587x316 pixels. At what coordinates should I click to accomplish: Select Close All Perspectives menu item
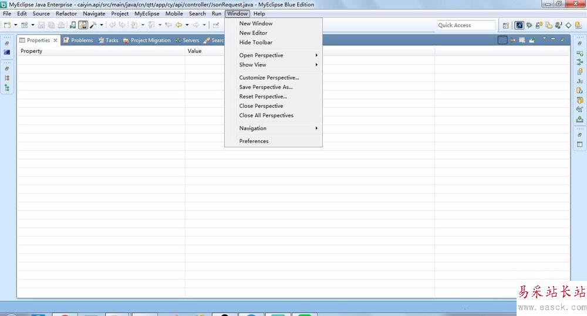coord(274,115)
